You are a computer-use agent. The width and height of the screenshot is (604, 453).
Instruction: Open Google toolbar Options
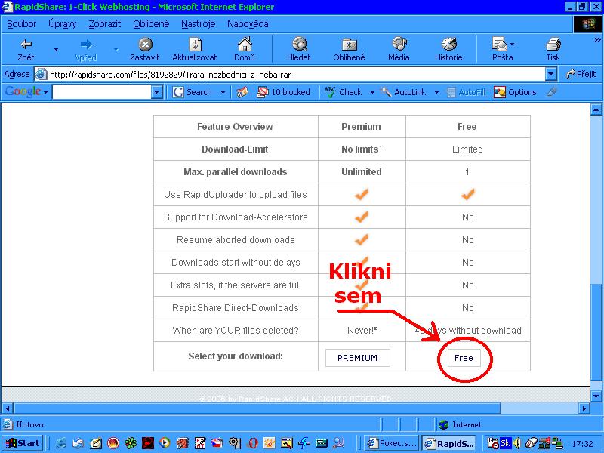[x=515, y=92]
